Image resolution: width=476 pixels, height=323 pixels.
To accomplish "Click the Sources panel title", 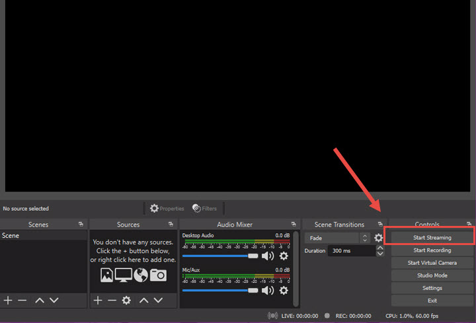I will (x=128, y=225).
